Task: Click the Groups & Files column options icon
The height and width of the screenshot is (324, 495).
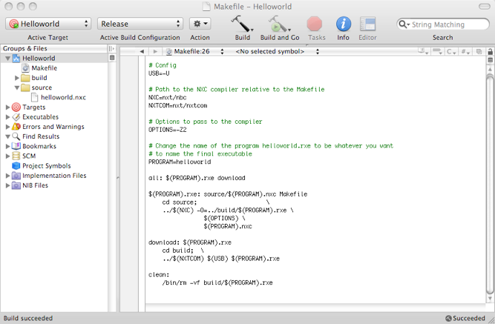Action: pyautogui.click(x=112, y=48)
